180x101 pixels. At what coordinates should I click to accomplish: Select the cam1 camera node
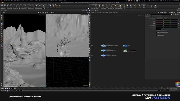pos(125,45)
